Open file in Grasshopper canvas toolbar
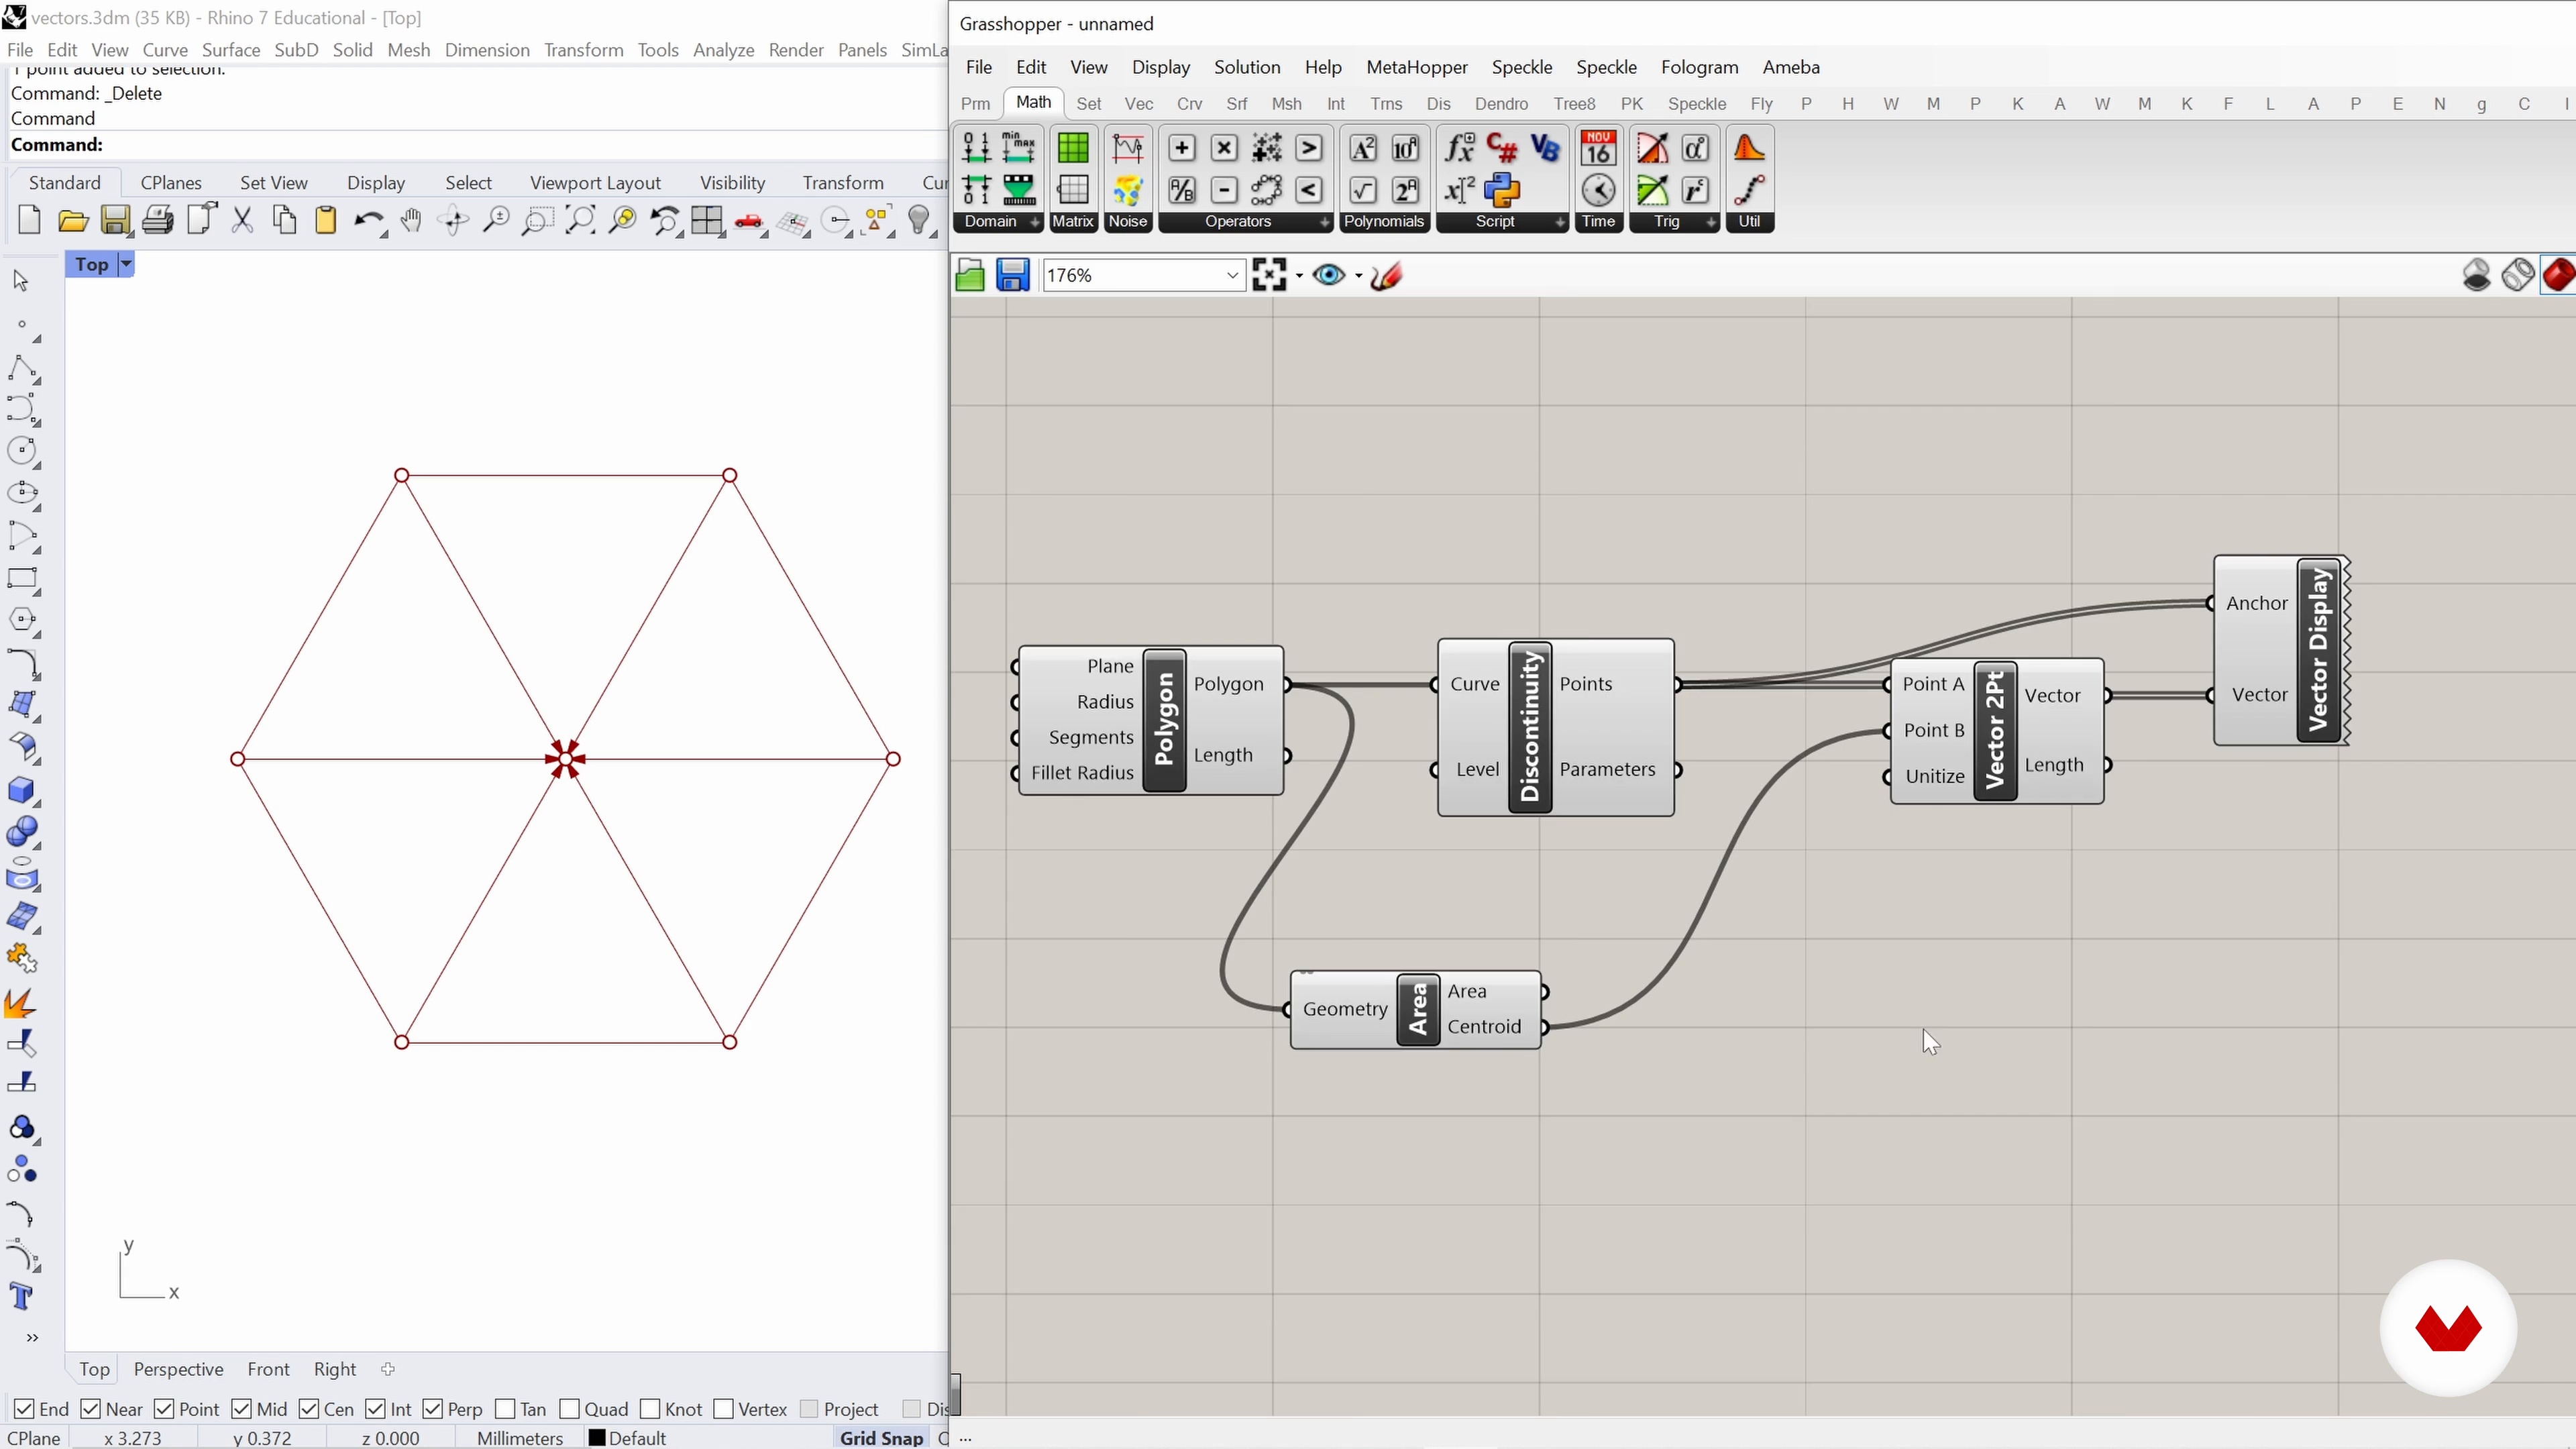This screenshot has width=2576, height=1449. click(x=969, y=275)
